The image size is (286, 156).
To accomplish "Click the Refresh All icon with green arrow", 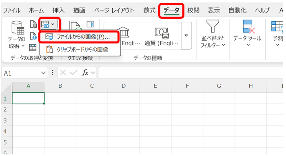I will coord(75,26).
